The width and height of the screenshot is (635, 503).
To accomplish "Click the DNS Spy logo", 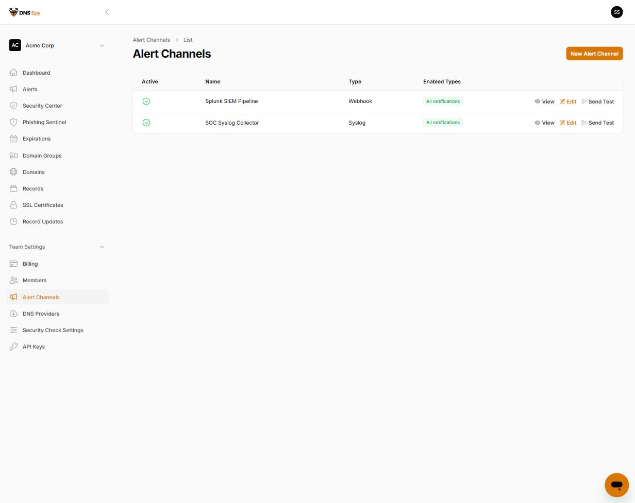I will 25,12.
